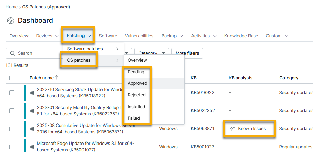Open the Software tab
Screen dimensions: 313x152
[x=108, y=36]
